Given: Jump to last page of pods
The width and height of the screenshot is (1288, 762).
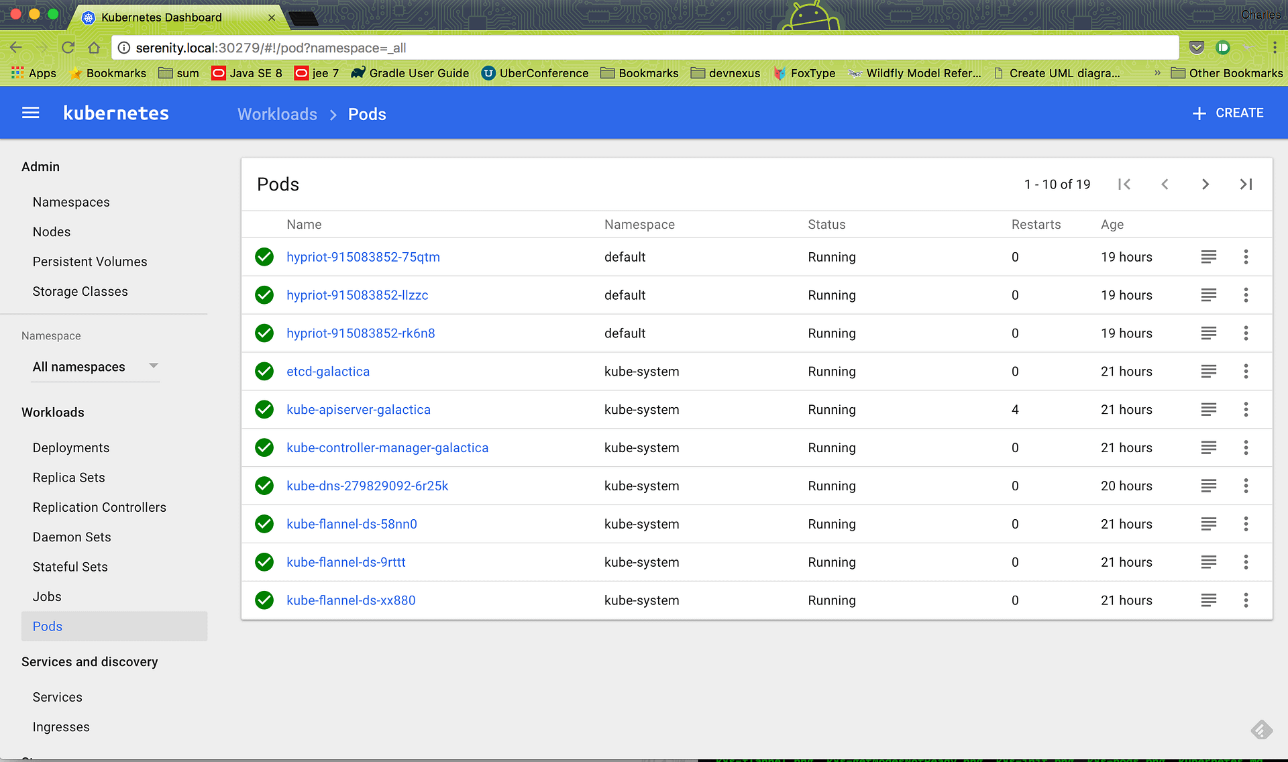Looking at the screenshot, I should point(1246,184).
